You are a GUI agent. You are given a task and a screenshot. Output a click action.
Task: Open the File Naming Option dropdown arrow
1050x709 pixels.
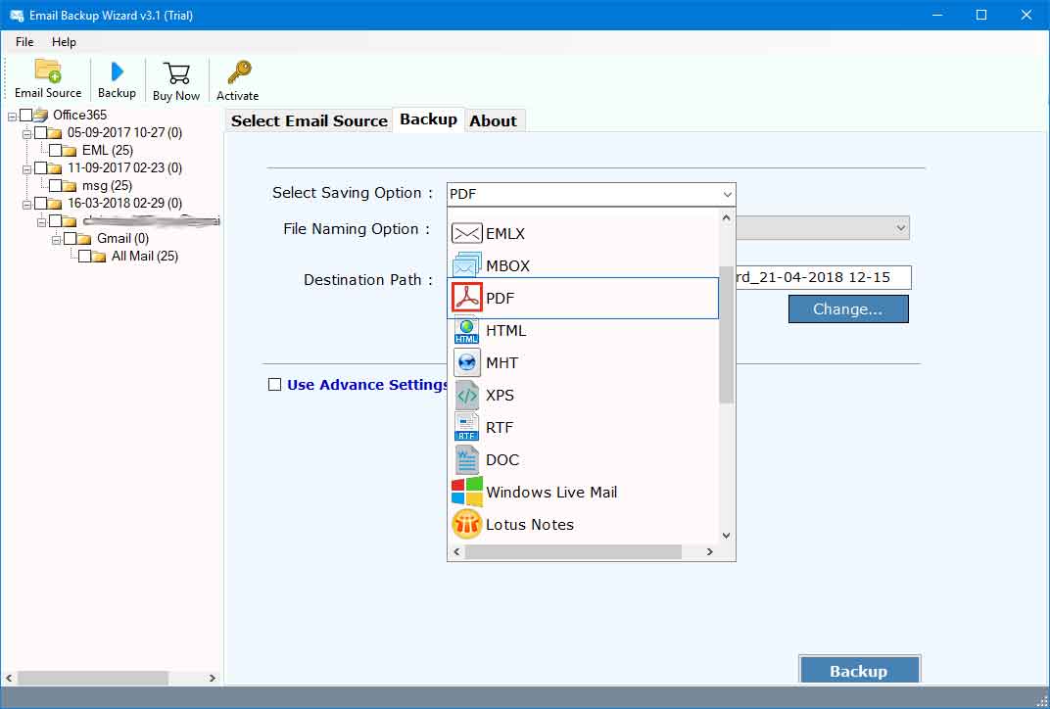[x=901, y=227]
